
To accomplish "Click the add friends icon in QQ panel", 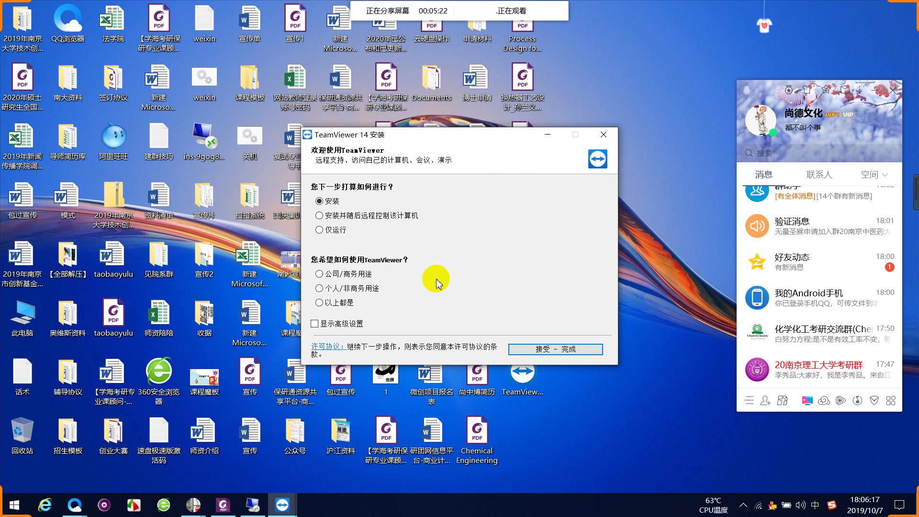I will [765, 401].
